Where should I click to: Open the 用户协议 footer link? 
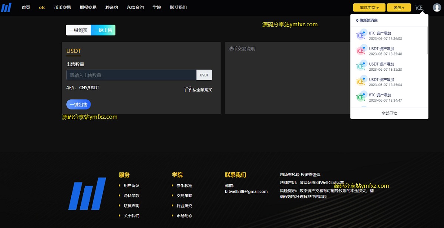(x=131, y=186)
